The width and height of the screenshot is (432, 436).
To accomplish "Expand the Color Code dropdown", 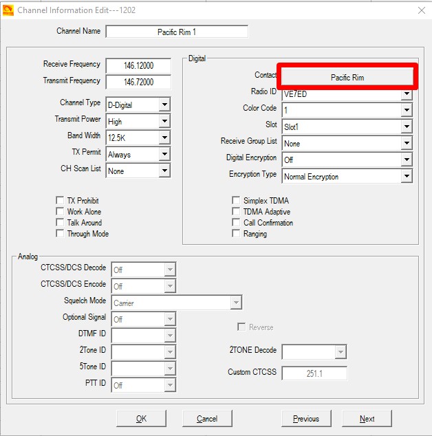I will point(407,111).
